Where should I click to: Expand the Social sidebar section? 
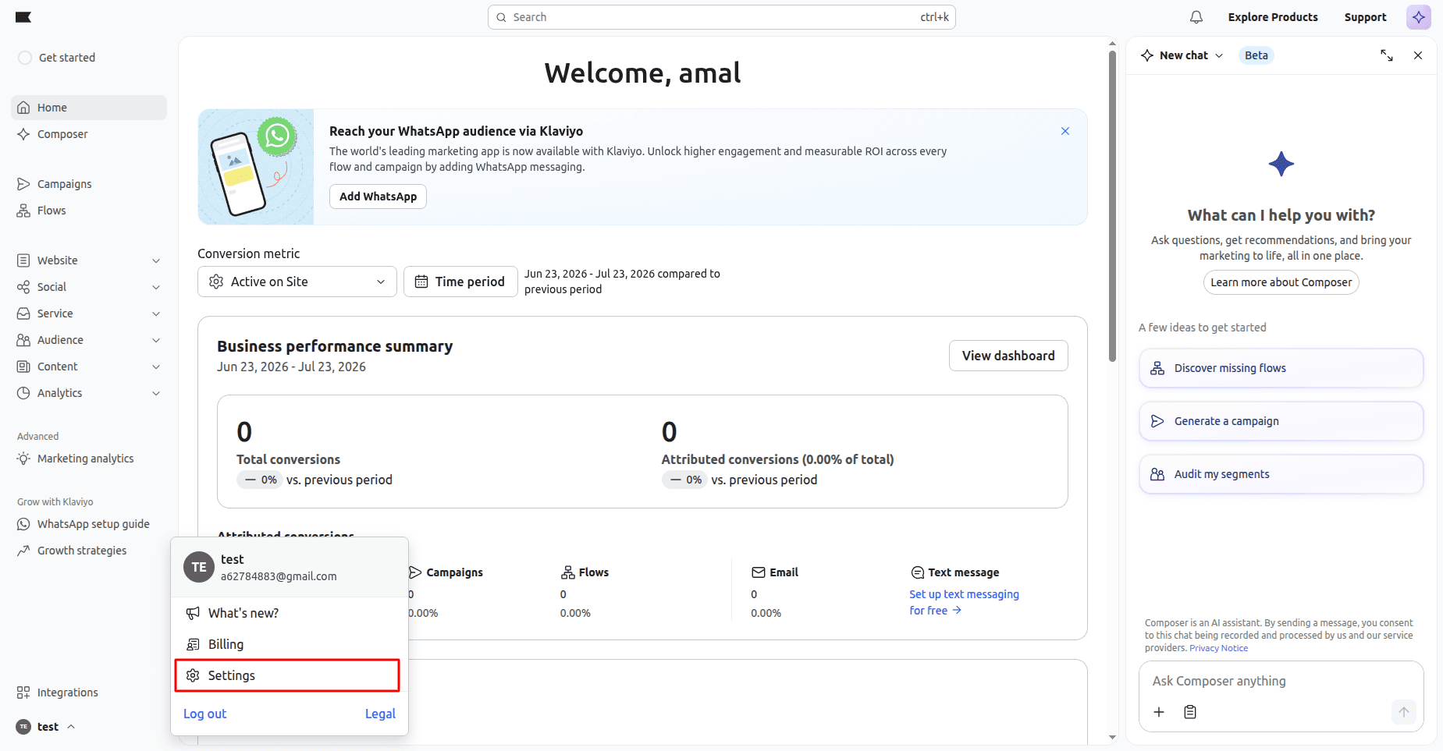pos(89,287)
